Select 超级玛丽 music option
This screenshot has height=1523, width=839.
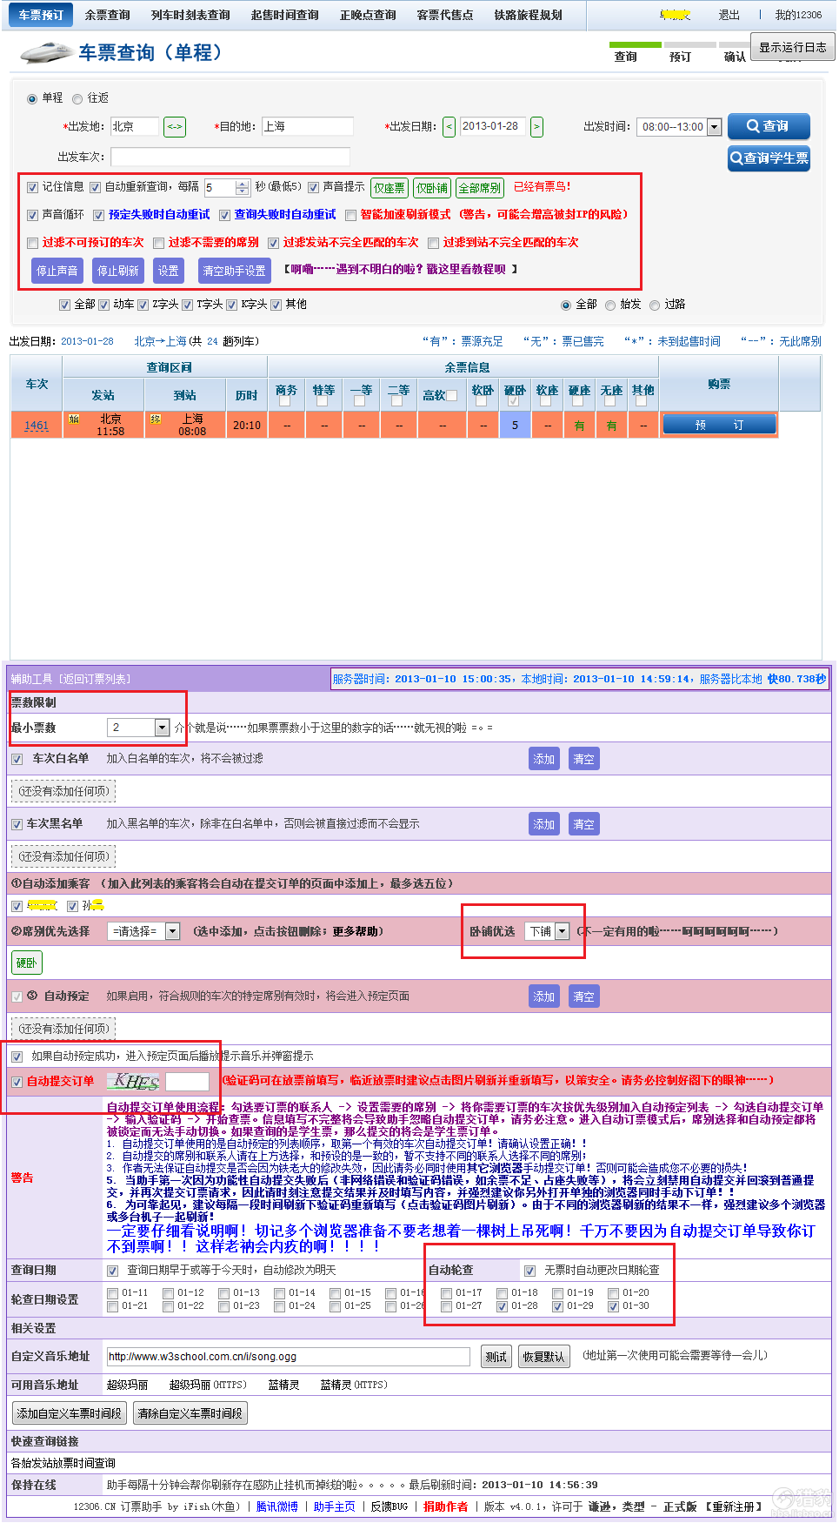coord(127,1385)
